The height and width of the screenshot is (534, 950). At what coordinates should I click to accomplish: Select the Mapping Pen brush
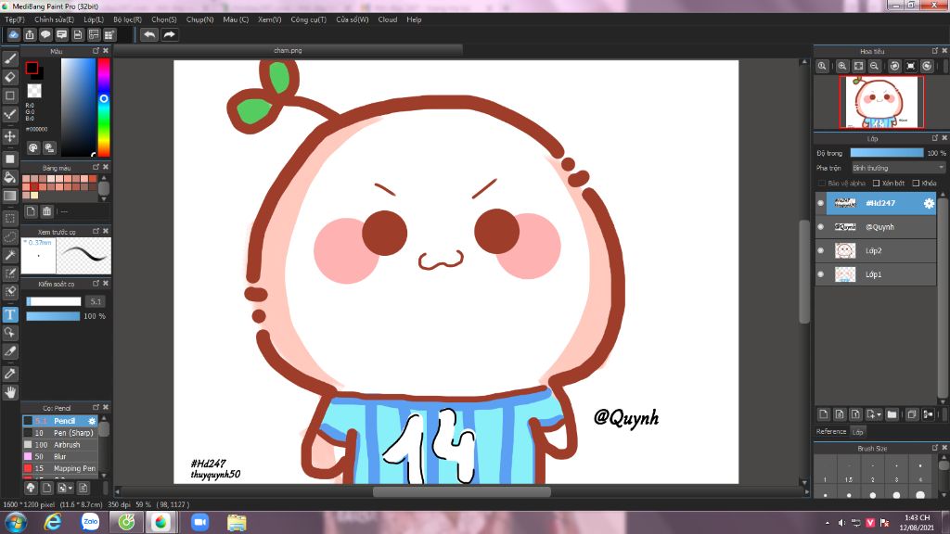60,468
